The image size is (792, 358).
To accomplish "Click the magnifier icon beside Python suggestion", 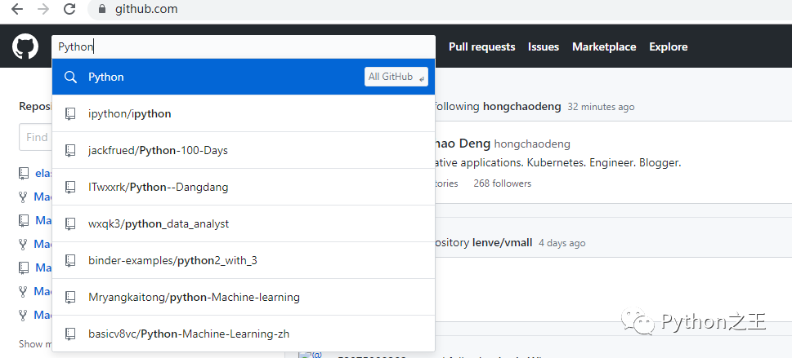I will click(x=71, y=77).
